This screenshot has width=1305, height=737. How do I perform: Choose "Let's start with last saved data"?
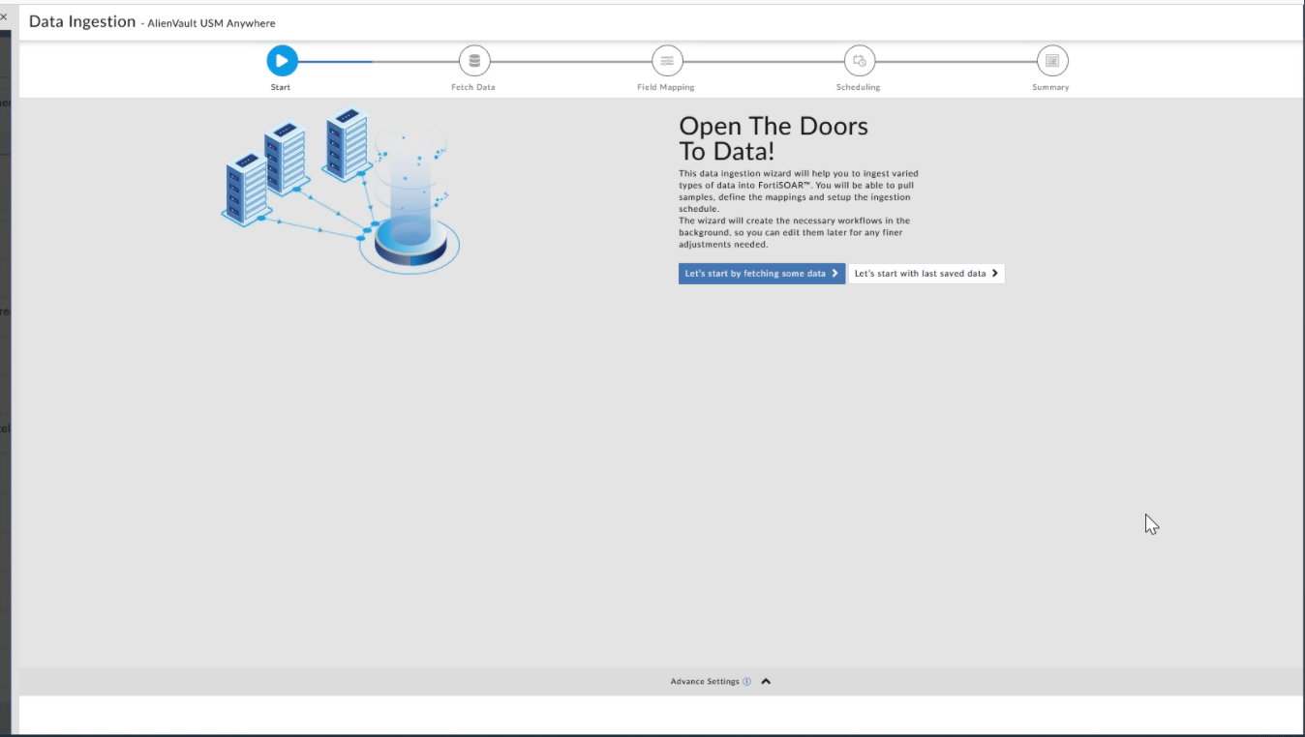(920, 274)
